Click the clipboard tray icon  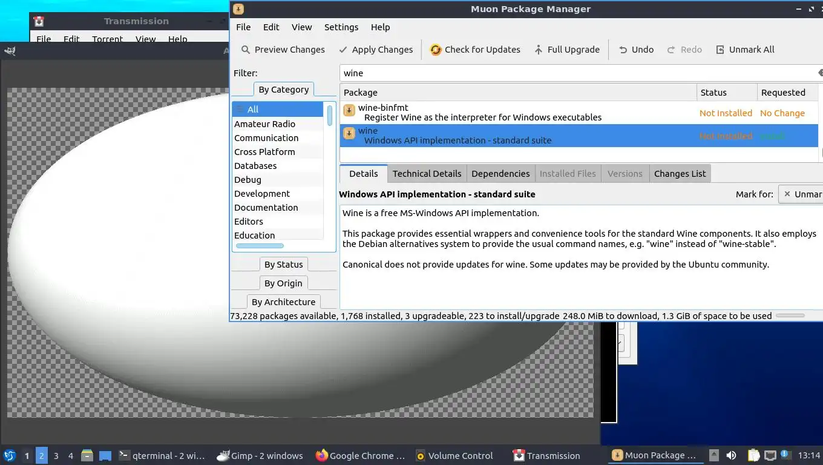click(x=753, y=455)
